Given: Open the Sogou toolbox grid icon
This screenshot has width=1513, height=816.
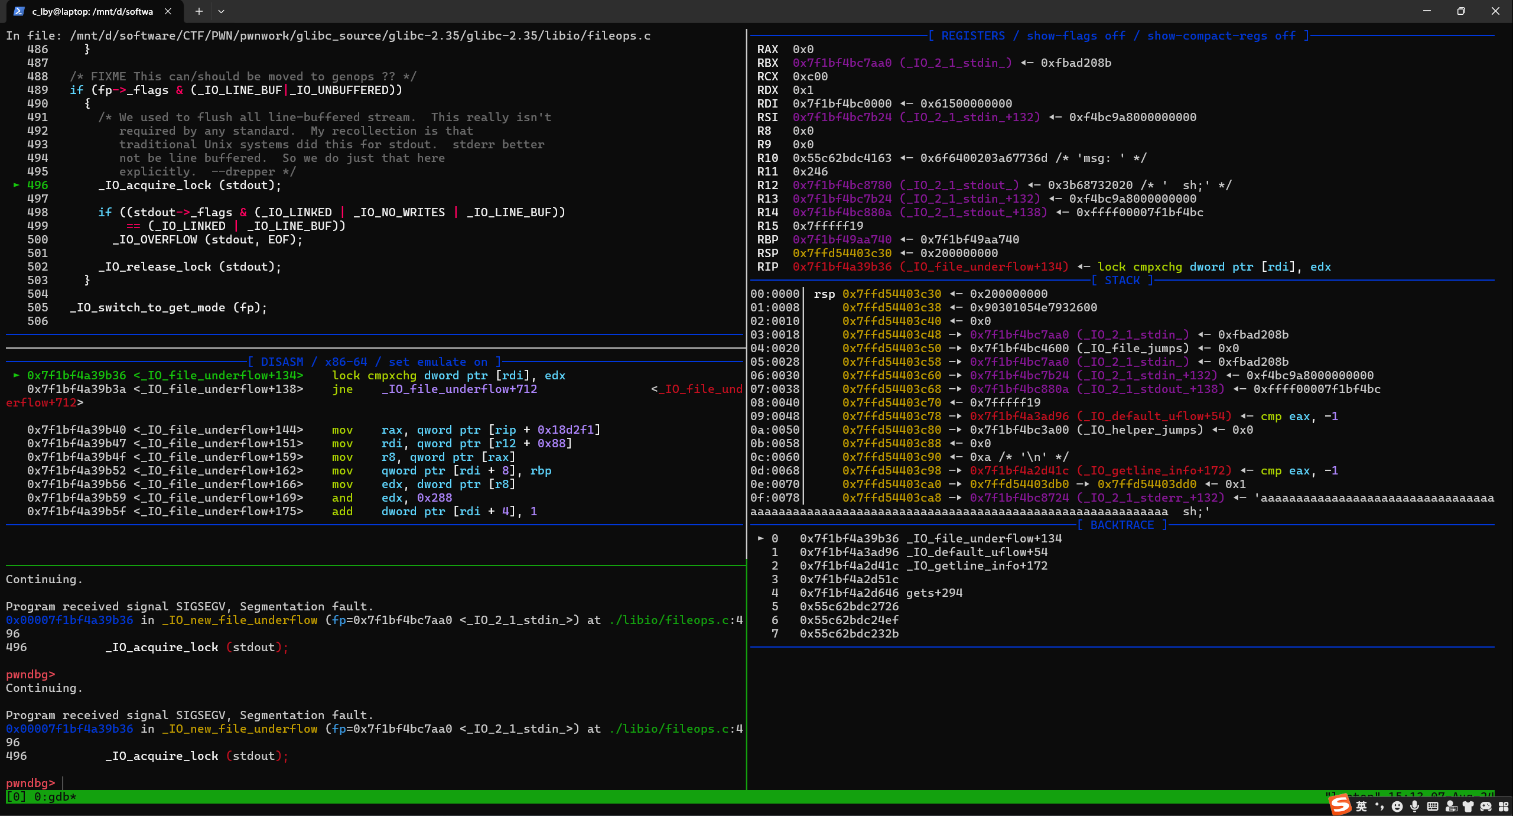Looking at the screenshot, I should point(1504,807).
